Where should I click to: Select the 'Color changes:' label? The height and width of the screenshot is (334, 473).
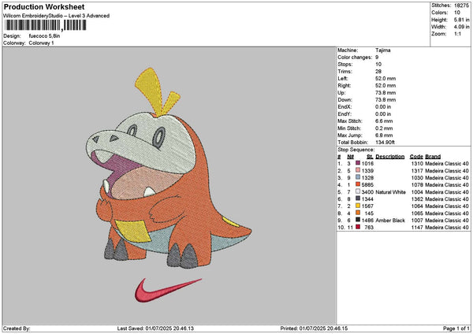point(355,58)
